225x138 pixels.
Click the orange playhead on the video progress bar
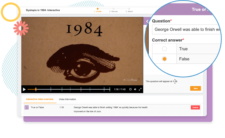click(36, 89)
